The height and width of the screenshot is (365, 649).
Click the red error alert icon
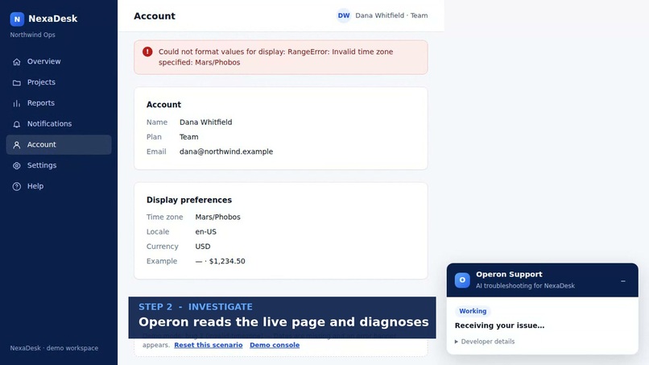(147, 52)
